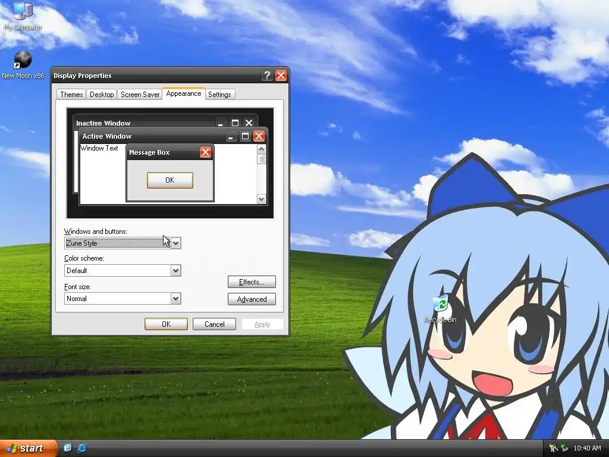This screenshot has width=609, height=457.
Task: Click preview scrollbar up arrow
Action: click(262, 149)
